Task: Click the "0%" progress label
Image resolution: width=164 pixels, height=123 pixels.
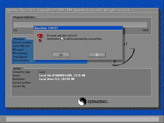Action: click(x=15, y=30)
